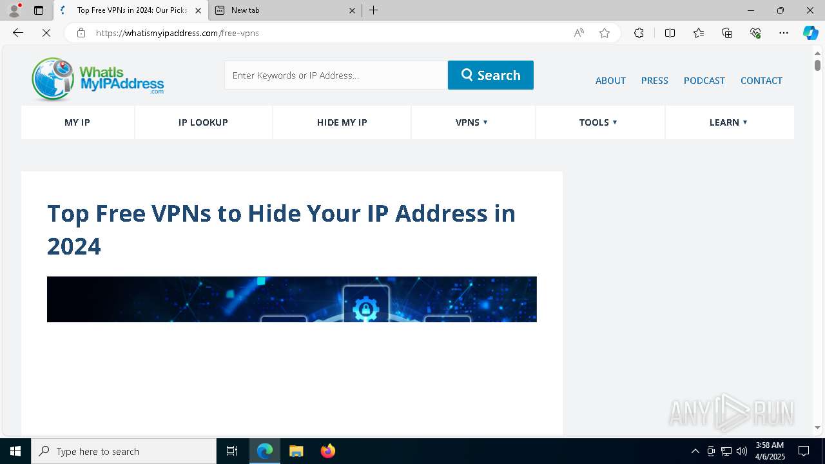The width and height of the screenshot is (825, 464).
Task: Open the PRESS link
Action: [654, 81]
